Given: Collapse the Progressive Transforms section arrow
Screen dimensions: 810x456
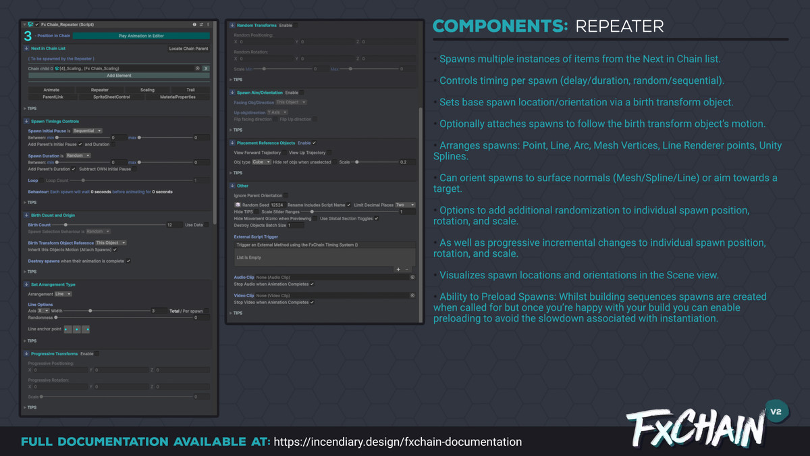Looking at the screenshot, I should click(26, 353).
